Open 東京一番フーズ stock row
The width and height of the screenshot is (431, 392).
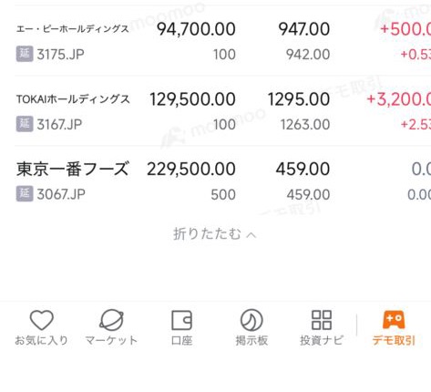coord(222,181)
